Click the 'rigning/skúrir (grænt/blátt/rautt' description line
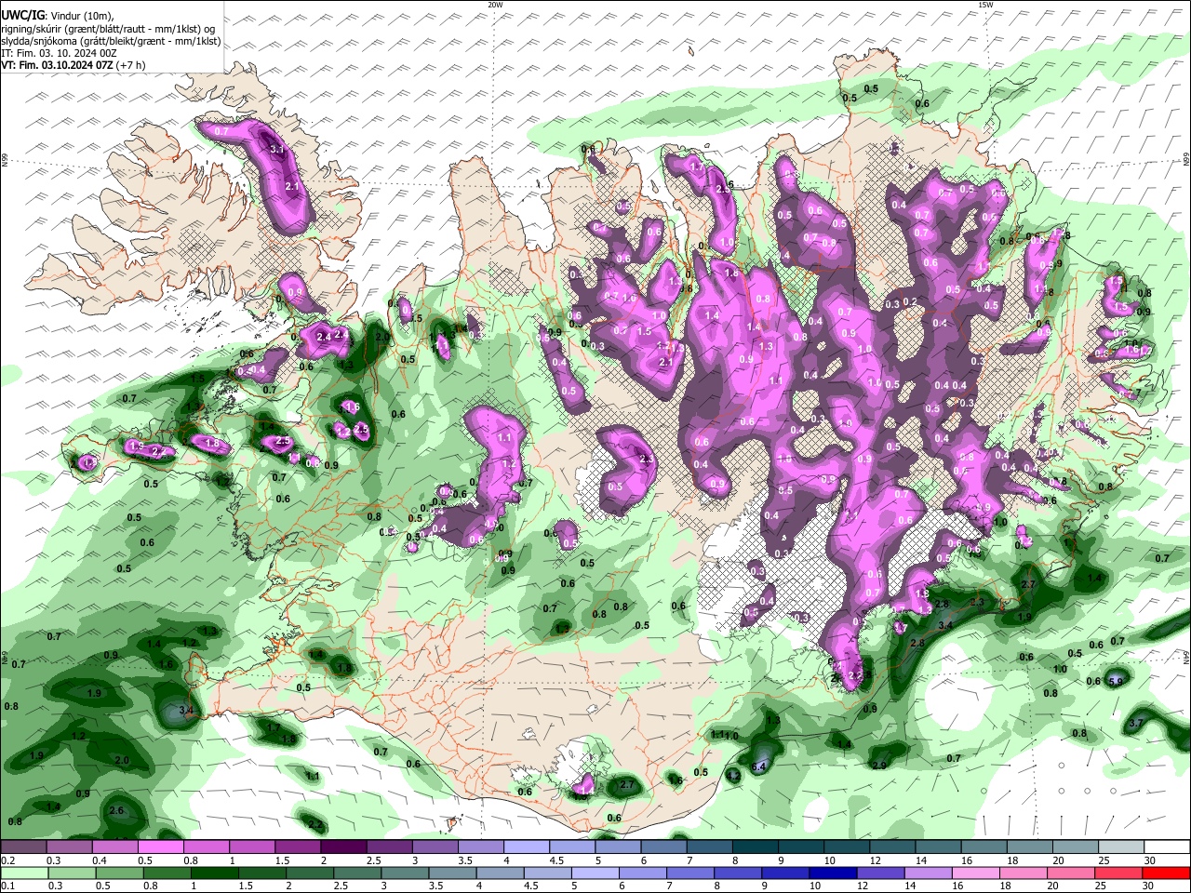1191x893 pixels. click(107, 29)
